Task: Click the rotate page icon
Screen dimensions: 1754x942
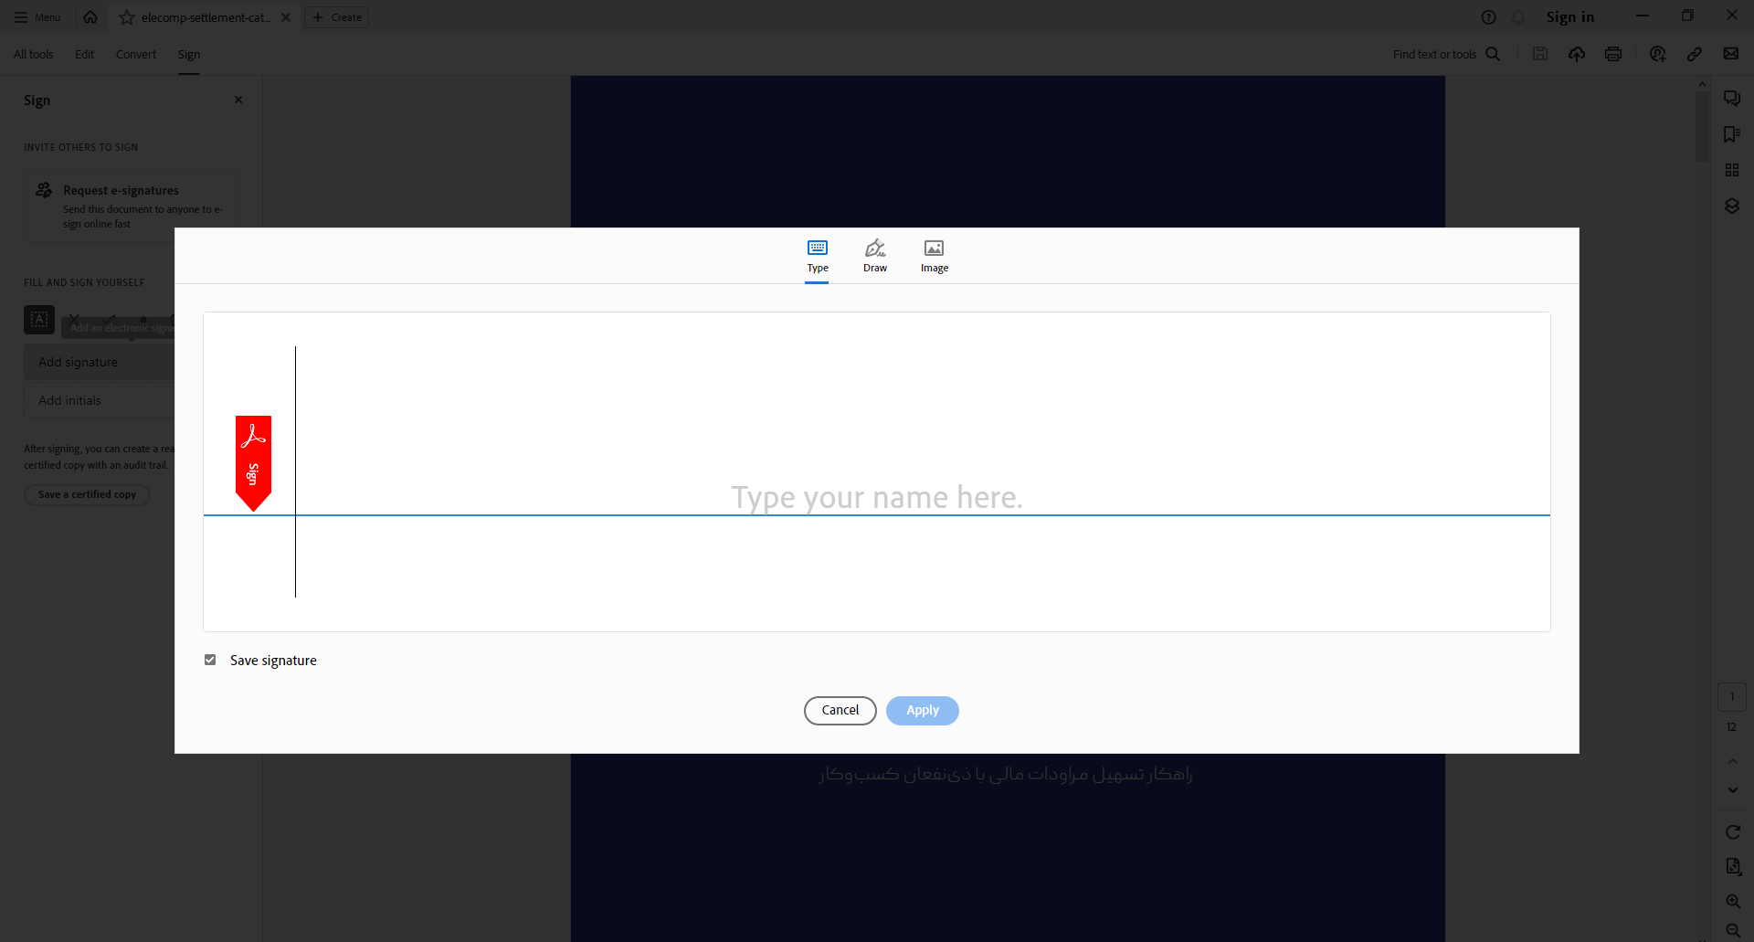Action: 1733,832
